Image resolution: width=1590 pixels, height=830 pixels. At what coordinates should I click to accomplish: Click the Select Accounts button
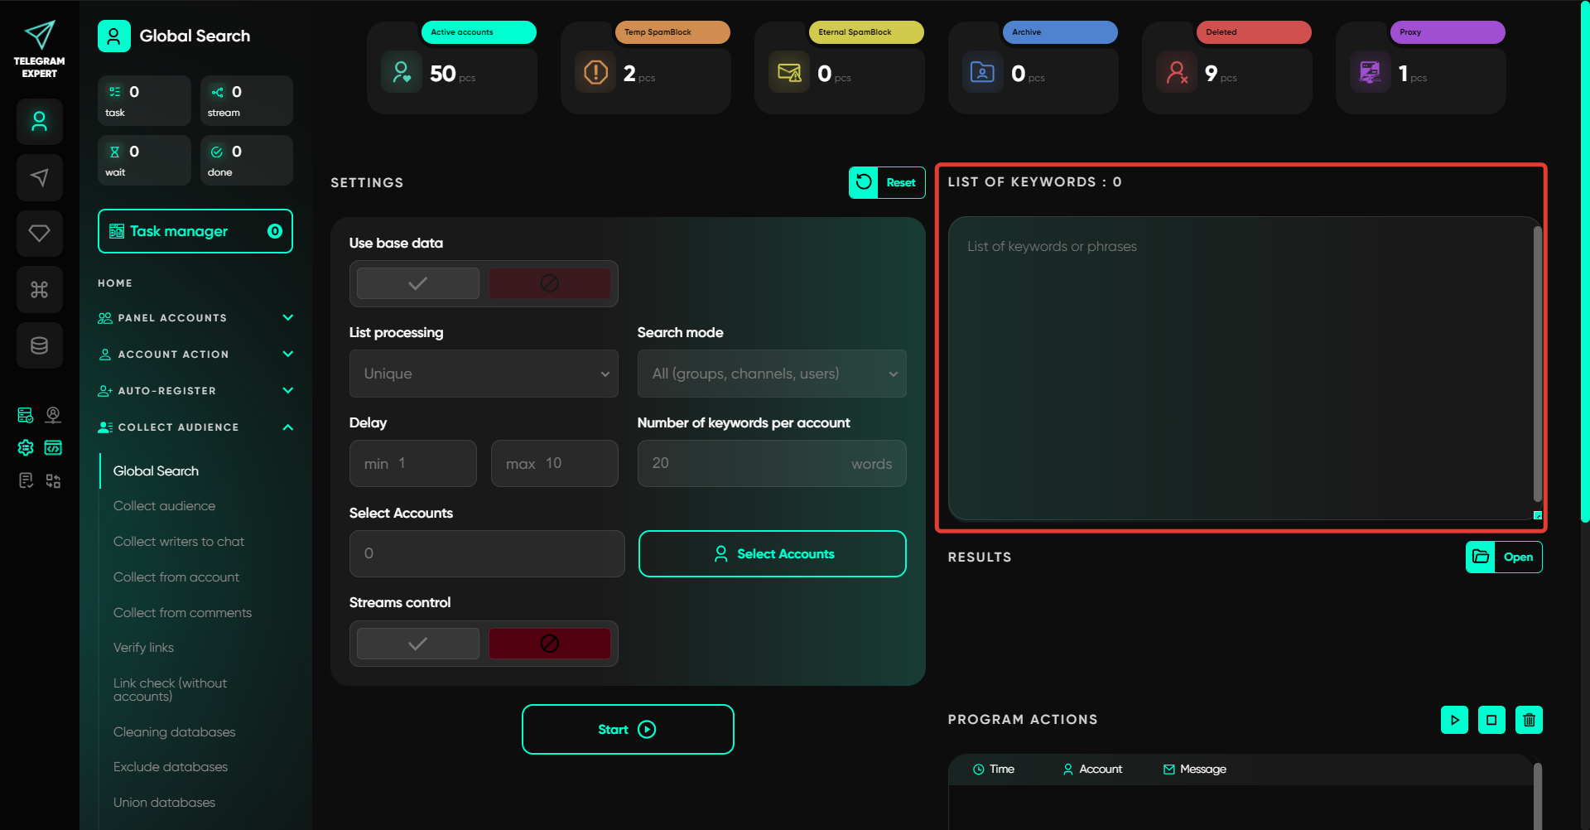(x=772, y=553)
